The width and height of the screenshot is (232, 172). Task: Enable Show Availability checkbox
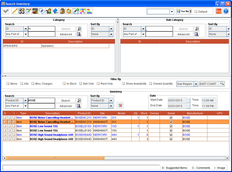coord(124,84)
